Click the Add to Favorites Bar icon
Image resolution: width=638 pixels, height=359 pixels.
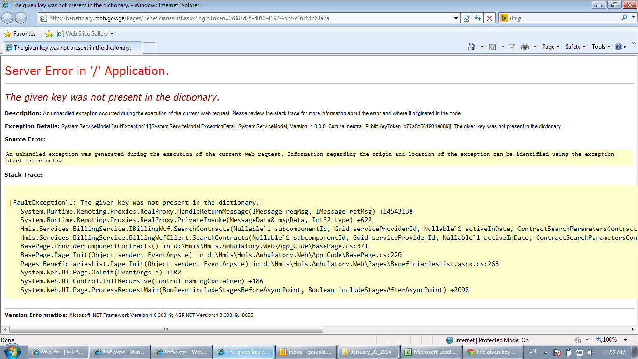point(49,34)
